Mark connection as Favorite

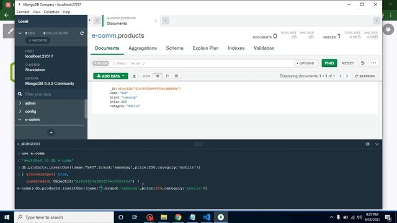point(38,40)
